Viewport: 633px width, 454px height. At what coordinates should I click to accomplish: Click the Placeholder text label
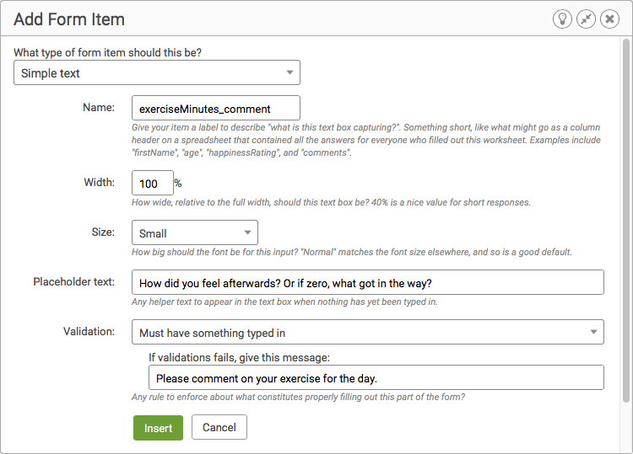pyautogui.click(x=74, y=281)
